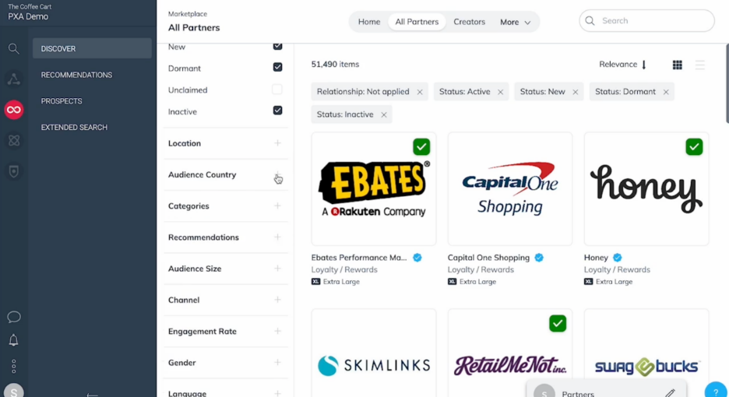
Task: Uncheck the Inactive status checkbox
Action: coord(277,111)
